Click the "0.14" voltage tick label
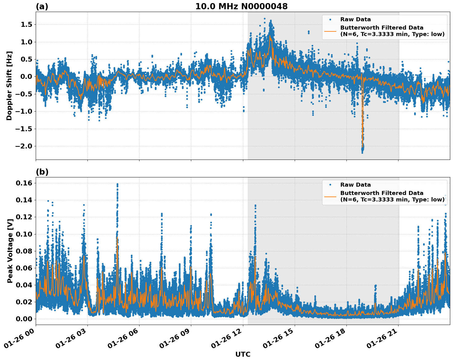Viewport: 453px width, 361px height. point(25,200)
